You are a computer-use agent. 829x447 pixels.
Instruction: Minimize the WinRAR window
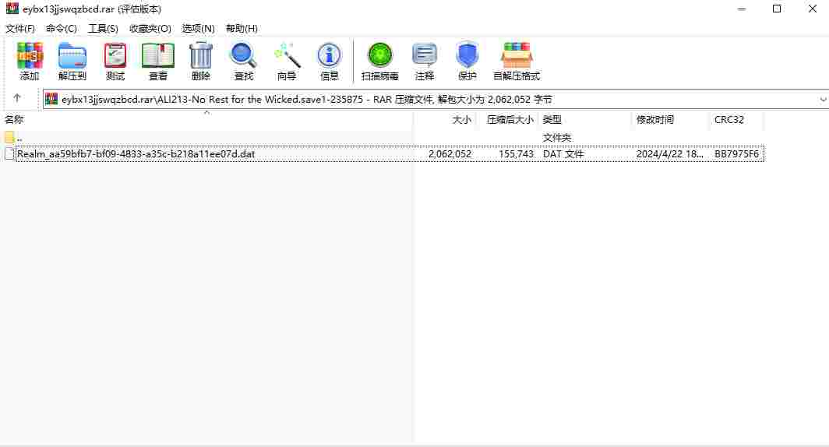742,9
